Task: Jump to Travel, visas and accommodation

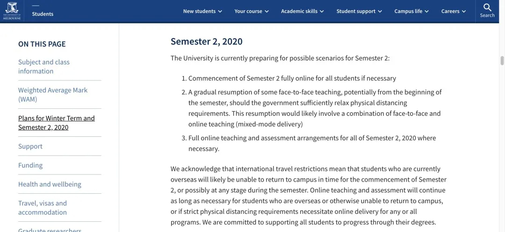Action: (43, 208)
